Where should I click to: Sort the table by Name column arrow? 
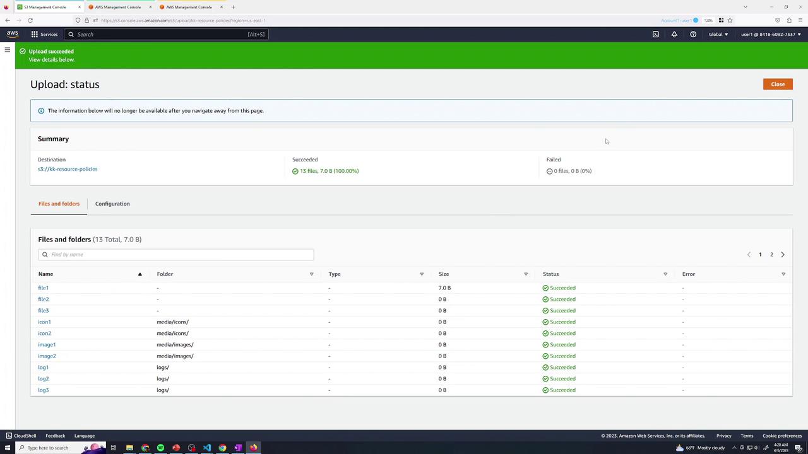pos(140,274)
